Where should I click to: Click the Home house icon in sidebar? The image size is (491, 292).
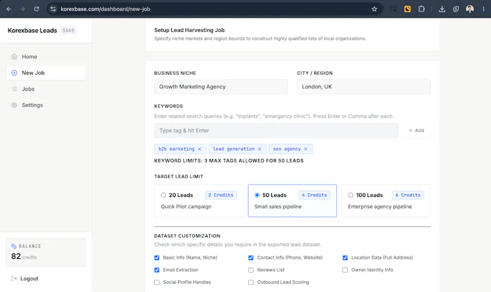14,56
